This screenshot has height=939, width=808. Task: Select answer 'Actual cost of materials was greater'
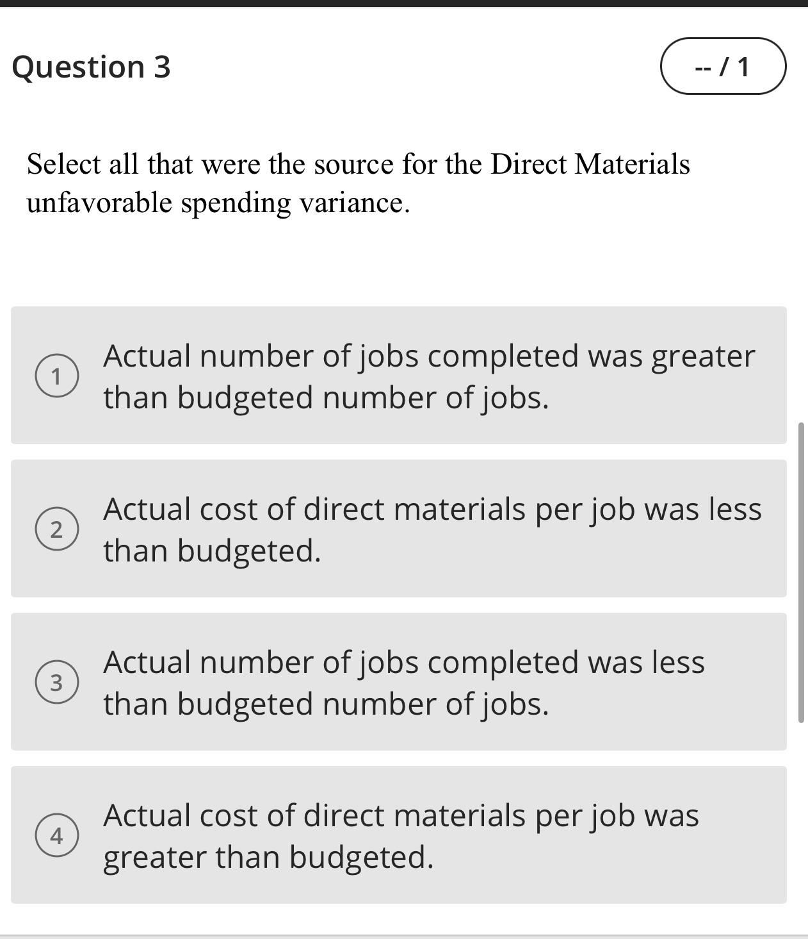400,836
